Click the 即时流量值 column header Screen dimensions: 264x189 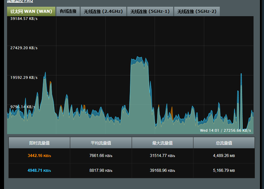click(x=39, y=143)
